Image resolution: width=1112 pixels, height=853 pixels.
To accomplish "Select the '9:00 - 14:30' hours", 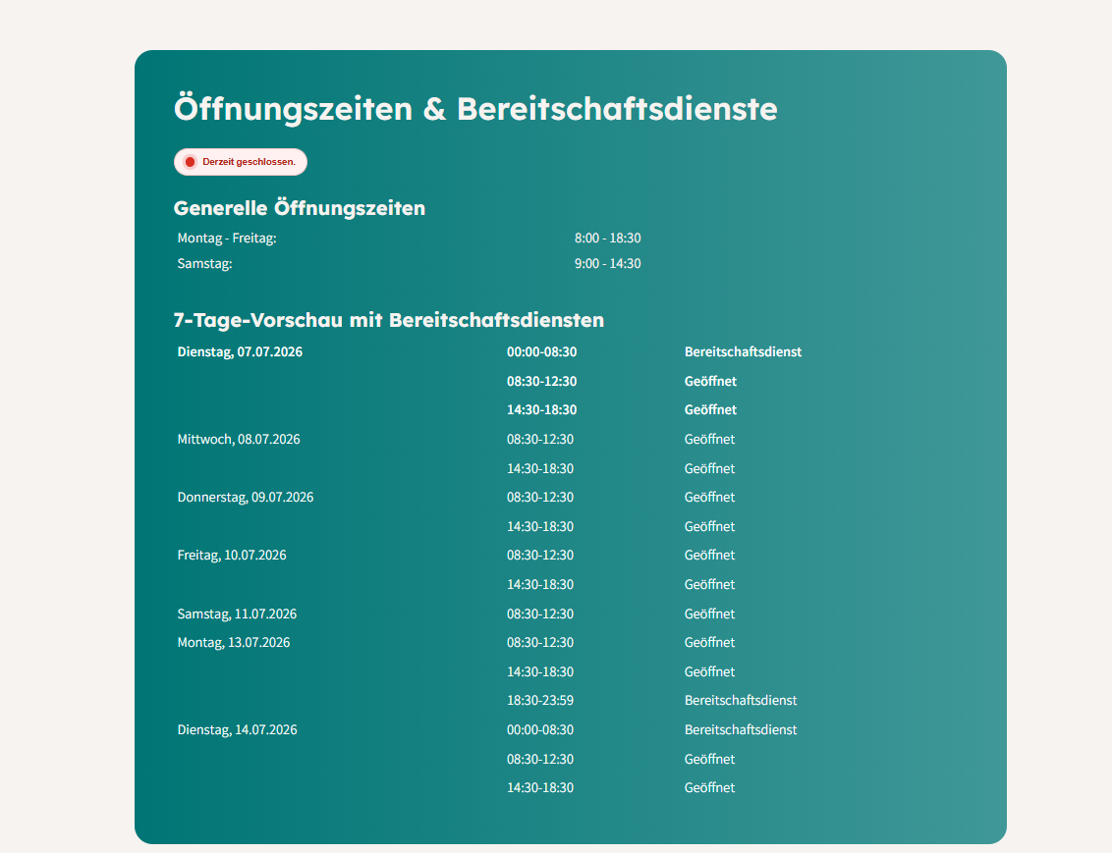I will coord(608,263).
